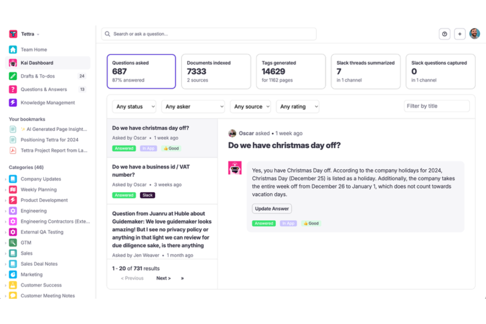The image size is (486, 324).
Task: Open the Any status dropdown
Action: [x=134, y=106]
